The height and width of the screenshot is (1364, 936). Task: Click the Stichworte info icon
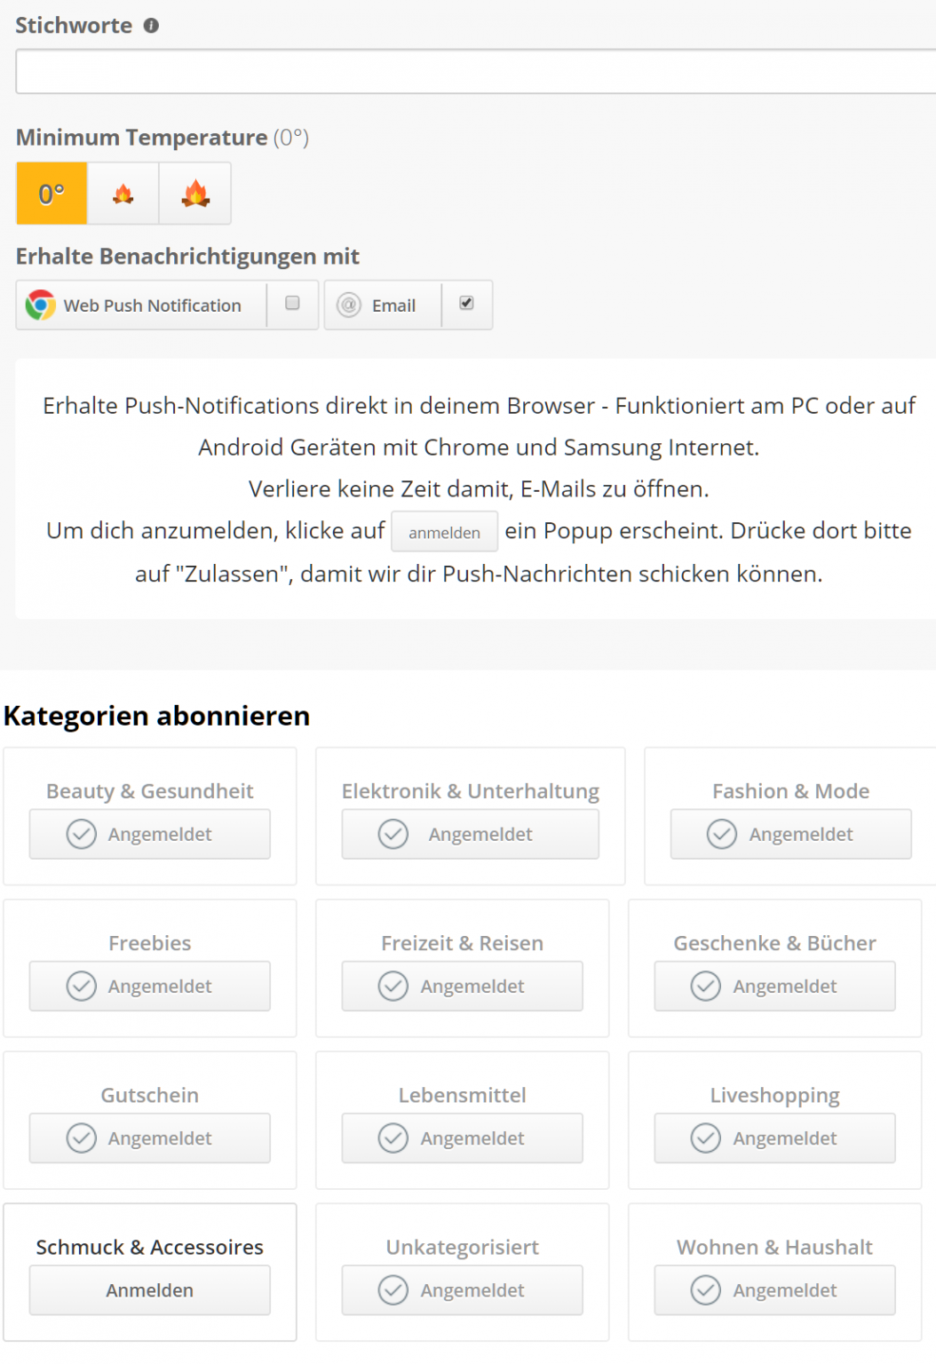151,26
